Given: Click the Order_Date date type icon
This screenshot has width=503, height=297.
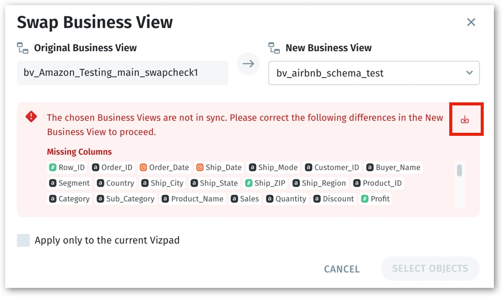Looking at the screenshot, I should [x=143, y=167].
